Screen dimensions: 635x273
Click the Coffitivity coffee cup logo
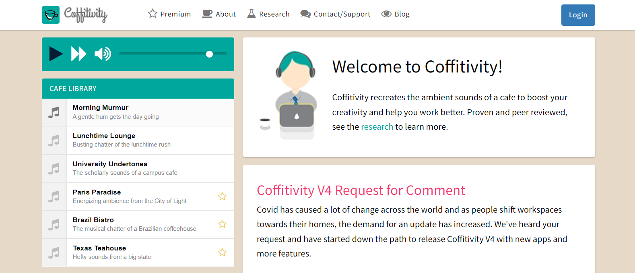click(x=51, y=15)
